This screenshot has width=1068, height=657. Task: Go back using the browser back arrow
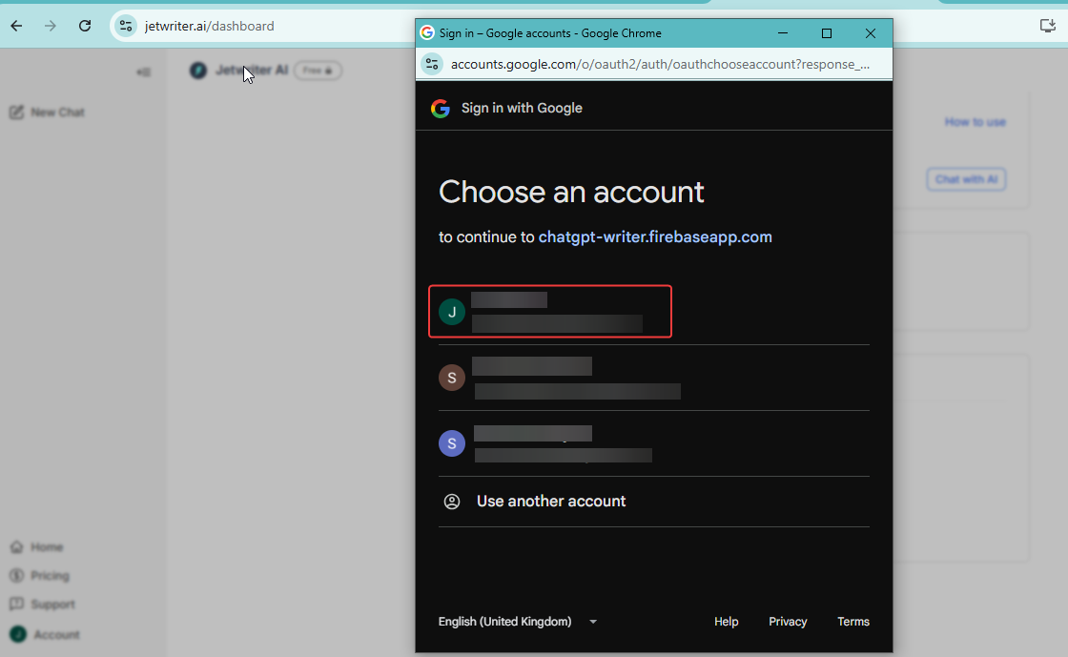pos(16,26)
